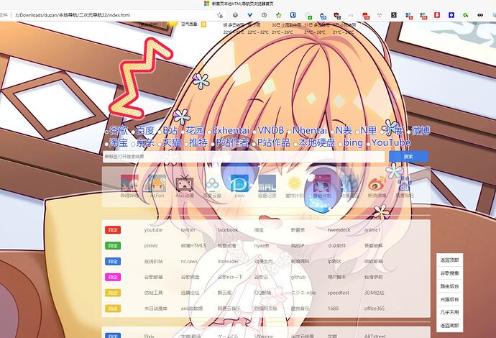496x338 pixels.
Task: Select the P站作者 search option
Action: coord(232,142)
